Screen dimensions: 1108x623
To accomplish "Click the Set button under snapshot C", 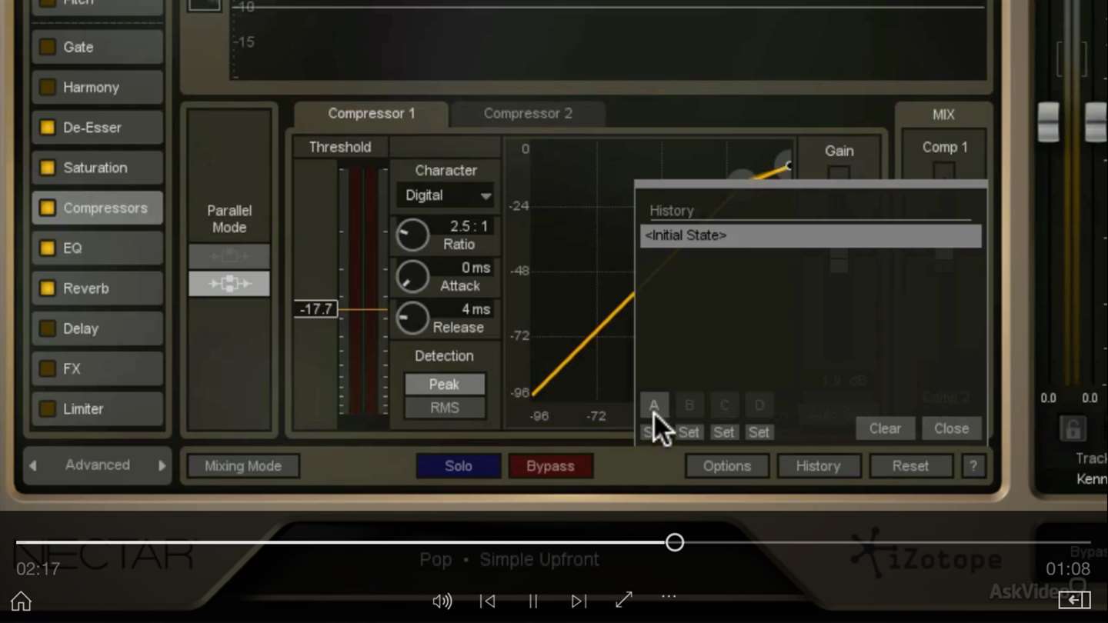I will coord(724,432).
